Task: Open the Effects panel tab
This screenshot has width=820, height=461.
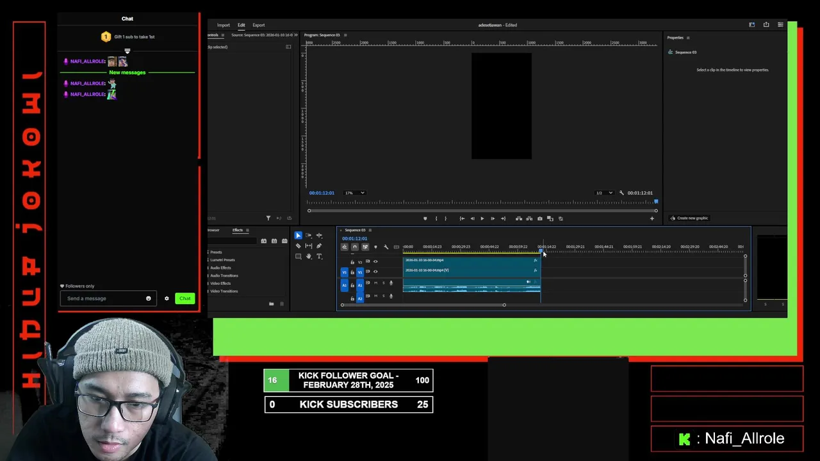Action: click(238, 230)
